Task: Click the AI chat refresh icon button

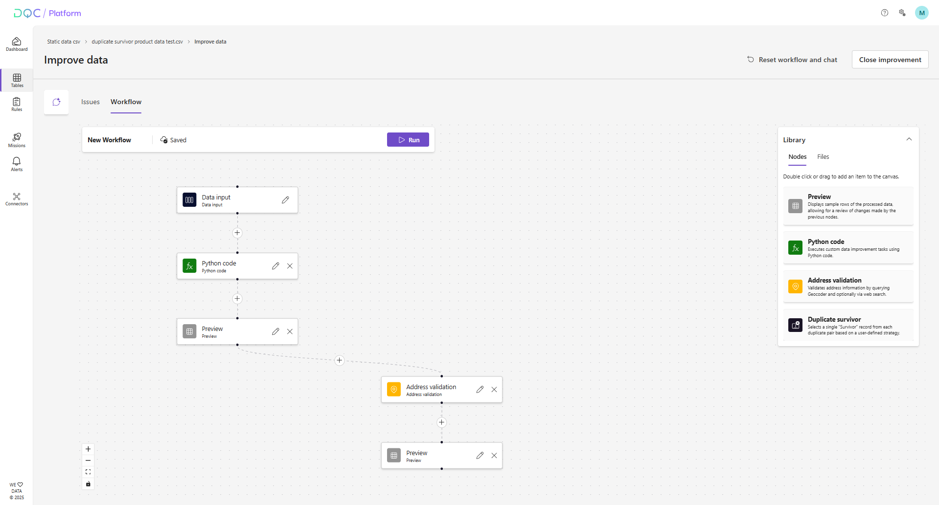Action: pyautogui.click(x=56, y=102)
